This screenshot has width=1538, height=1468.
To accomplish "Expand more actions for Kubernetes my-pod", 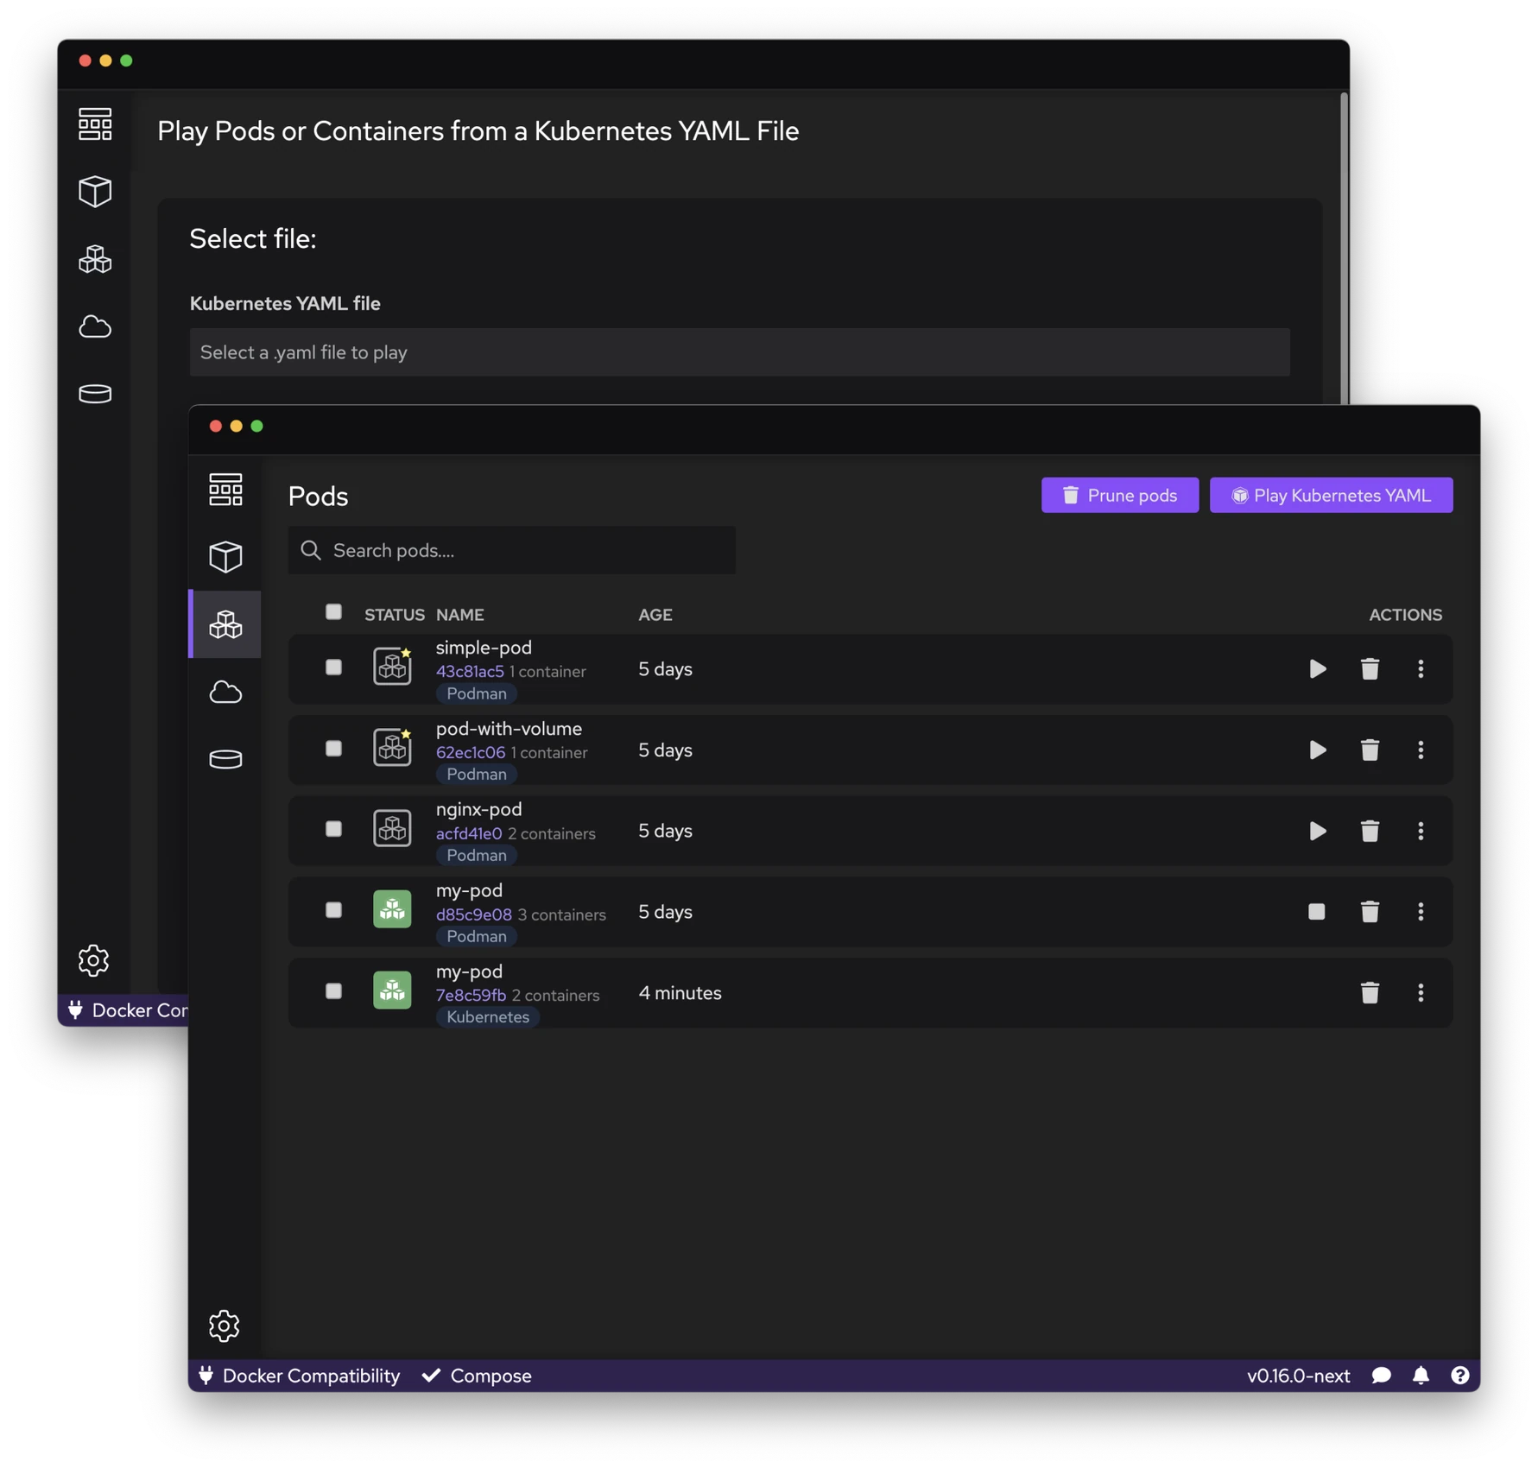I will 1421,993.
